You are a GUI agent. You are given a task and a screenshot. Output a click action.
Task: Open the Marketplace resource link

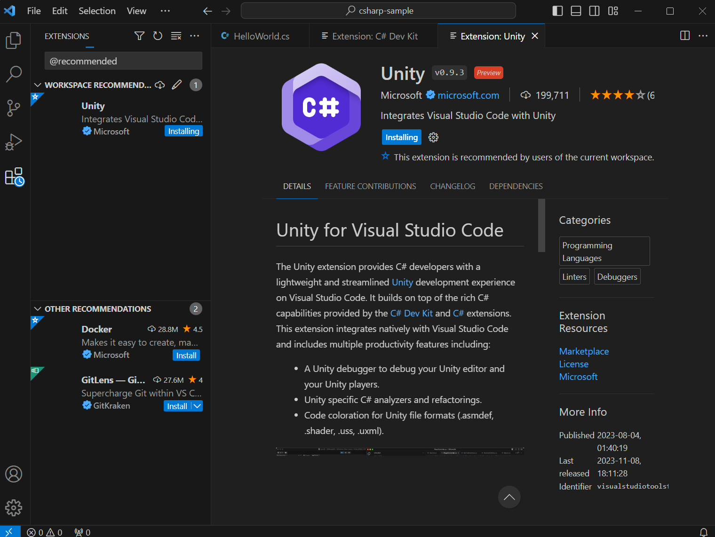coord(584,351)
